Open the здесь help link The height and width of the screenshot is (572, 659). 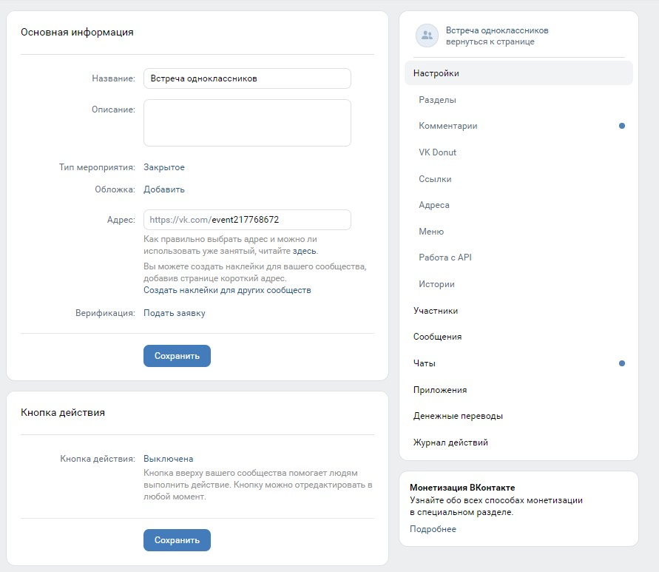(x=305, y=251)
